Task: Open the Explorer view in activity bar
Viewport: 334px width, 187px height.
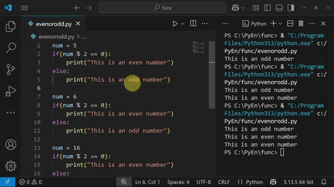Action: click(x=10, y=26)
